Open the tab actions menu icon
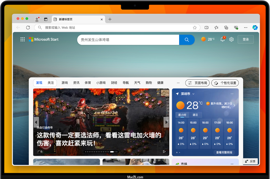This screenshot has width=270, height=179. point(46,19)
